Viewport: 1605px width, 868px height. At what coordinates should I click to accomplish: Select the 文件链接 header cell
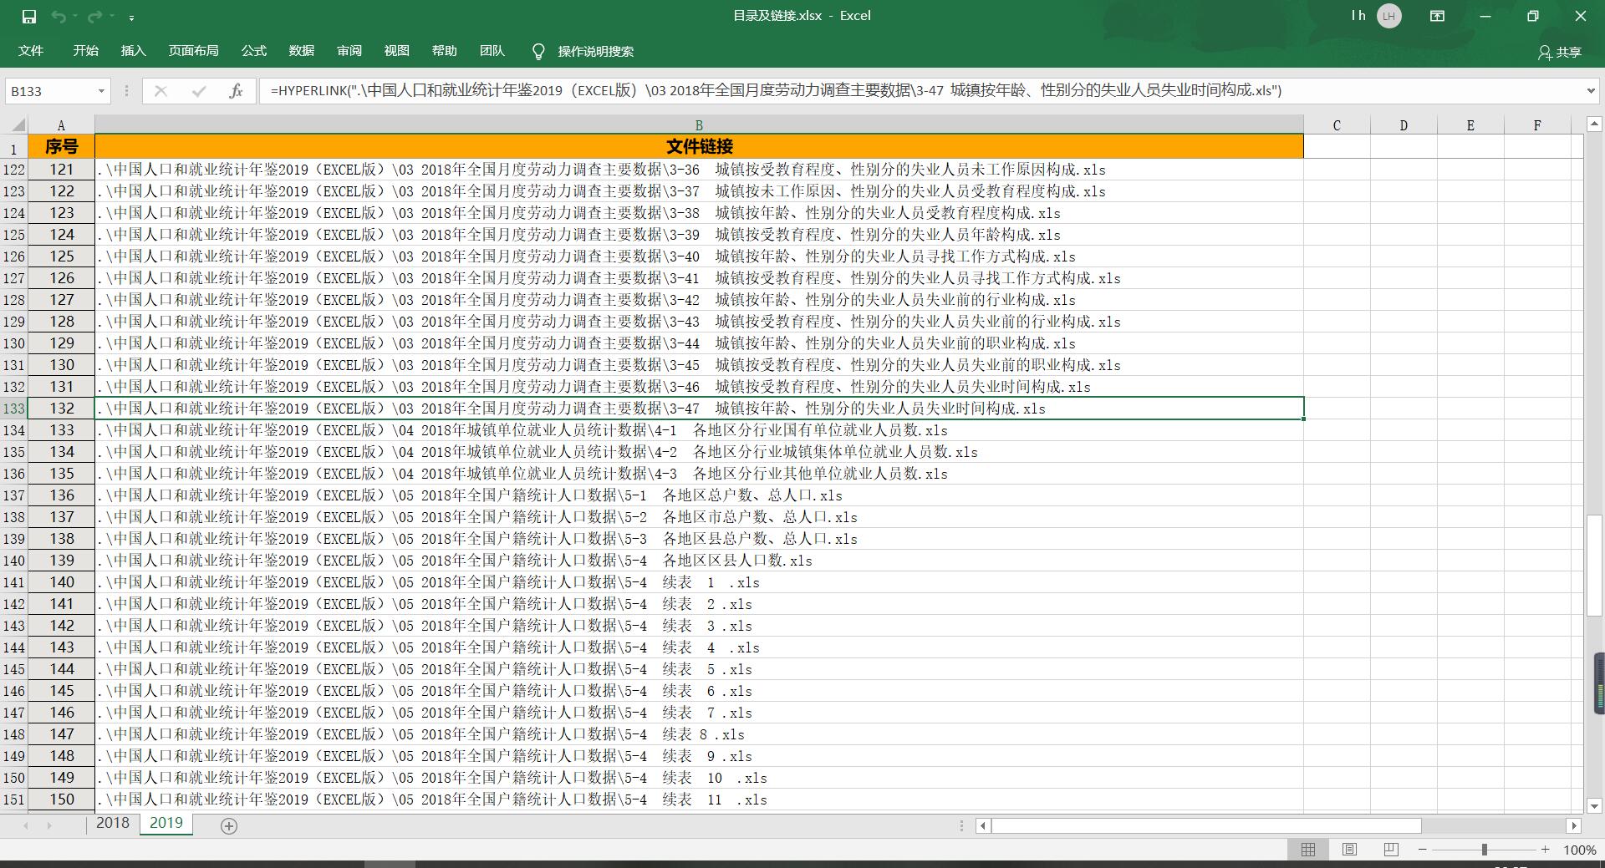pos(699,147)
